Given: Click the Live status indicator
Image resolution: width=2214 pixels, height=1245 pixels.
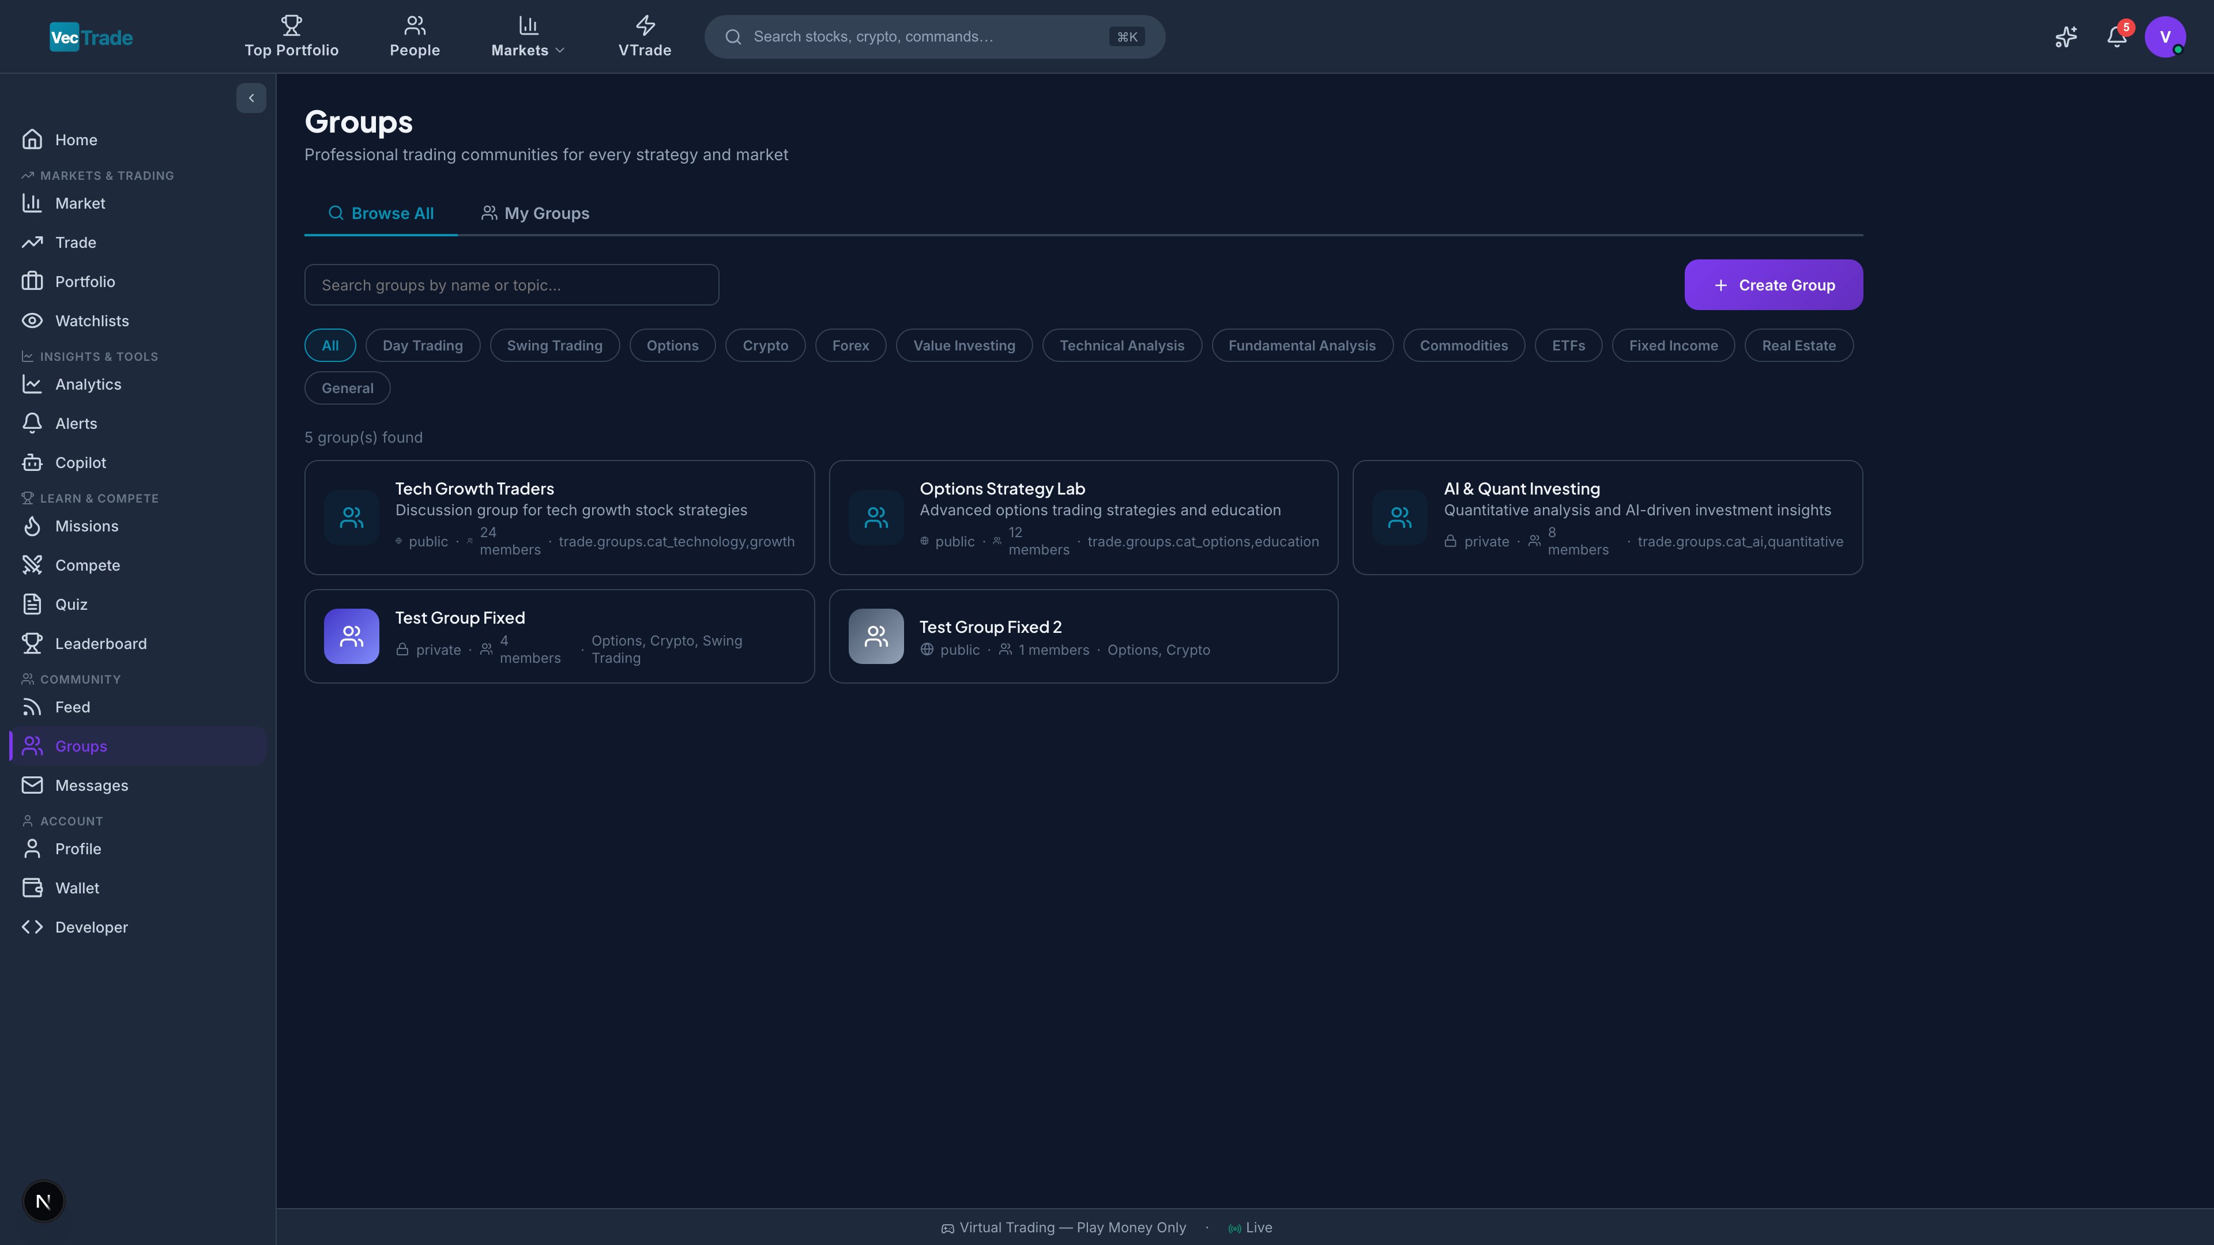Looking at the screenshot, I should click(1251, 1227).
